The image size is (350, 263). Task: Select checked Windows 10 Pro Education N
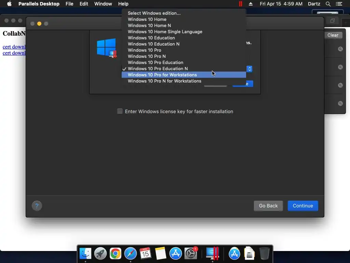click(184, 68)
